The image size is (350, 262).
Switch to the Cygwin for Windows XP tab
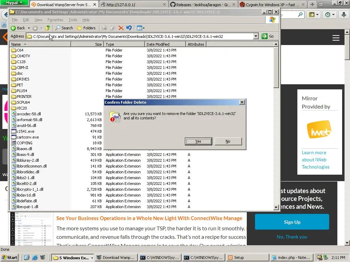[x=272, y=4]
